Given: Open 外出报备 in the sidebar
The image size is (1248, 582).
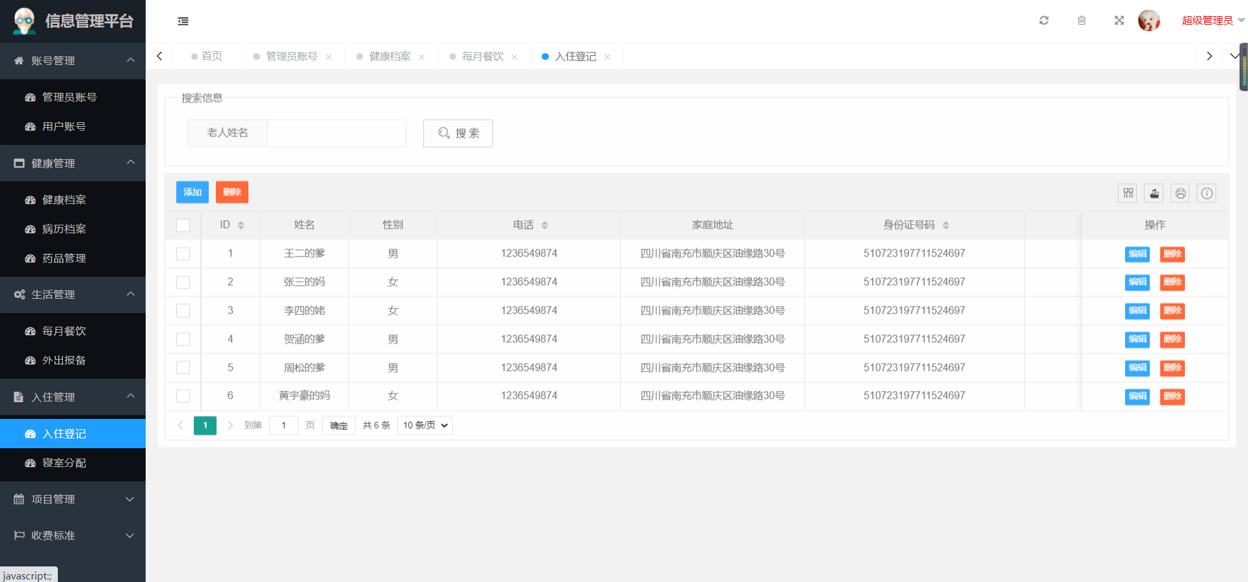Looking at the screenshot, I should pos(73,360).
